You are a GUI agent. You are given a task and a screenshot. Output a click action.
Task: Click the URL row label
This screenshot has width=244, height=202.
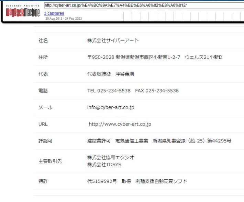click(x=43, y=124)
